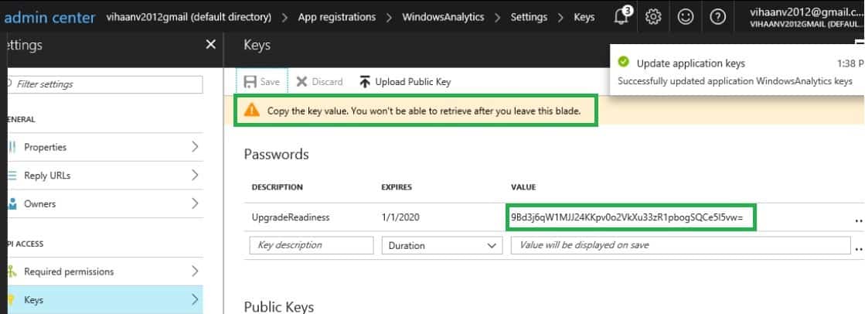Screen dimensions: 865x314
Task: Click the Reply URLs list icon
Action: tap(12, 176)
